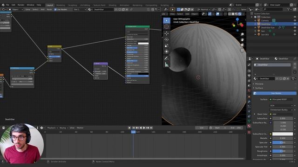Open the Material properties tab
Image resolution: width=298 pixels, height=167 pixels.
[249, 126]
